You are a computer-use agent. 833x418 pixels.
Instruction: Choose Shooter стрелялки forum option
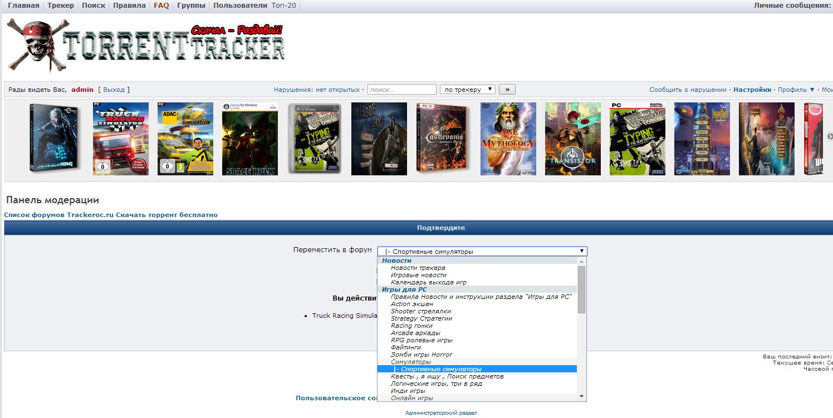point(420,311)
